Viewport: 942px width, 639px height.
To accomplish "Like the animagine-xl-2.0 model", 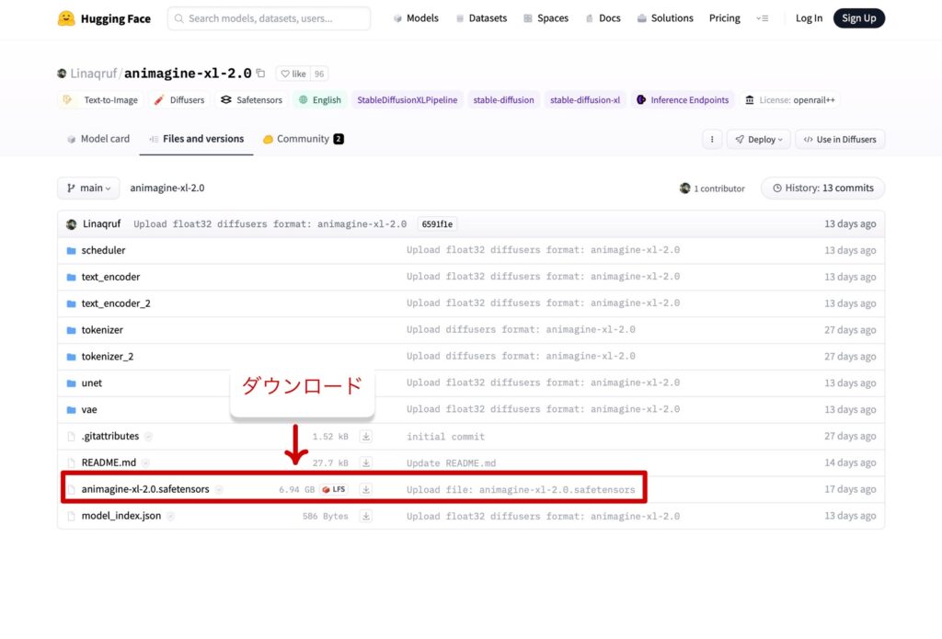I will [x=293, y=74].
